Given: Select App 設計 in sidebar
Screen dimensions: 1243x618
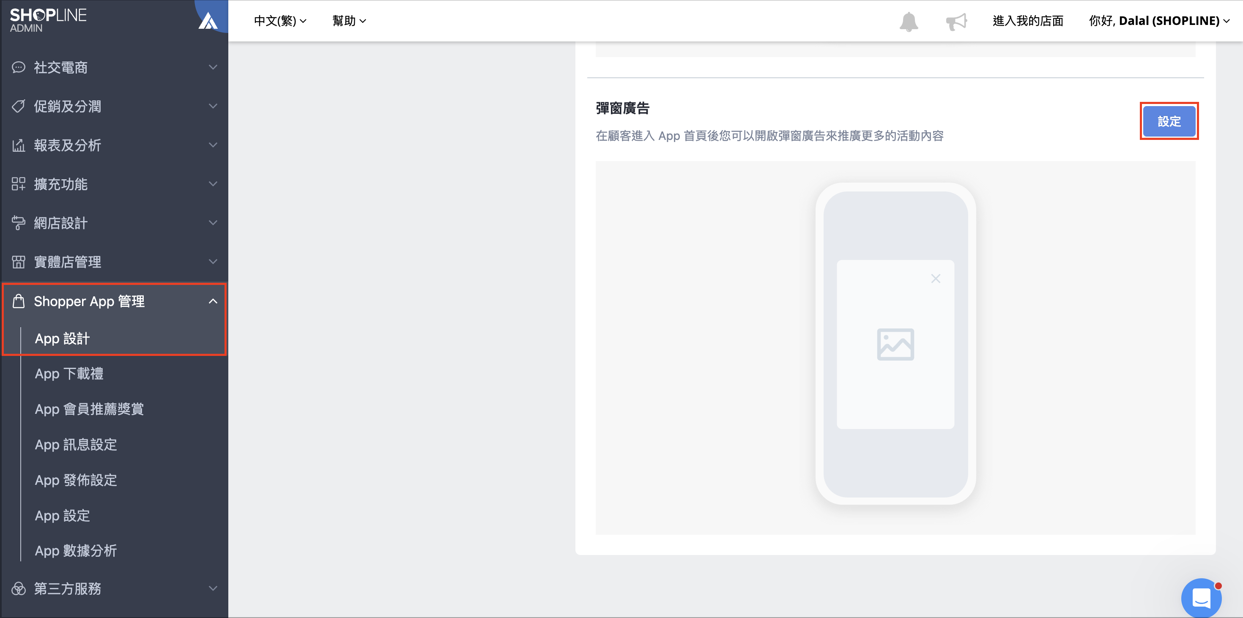Looking at the screenshot, I should (62, 338).
